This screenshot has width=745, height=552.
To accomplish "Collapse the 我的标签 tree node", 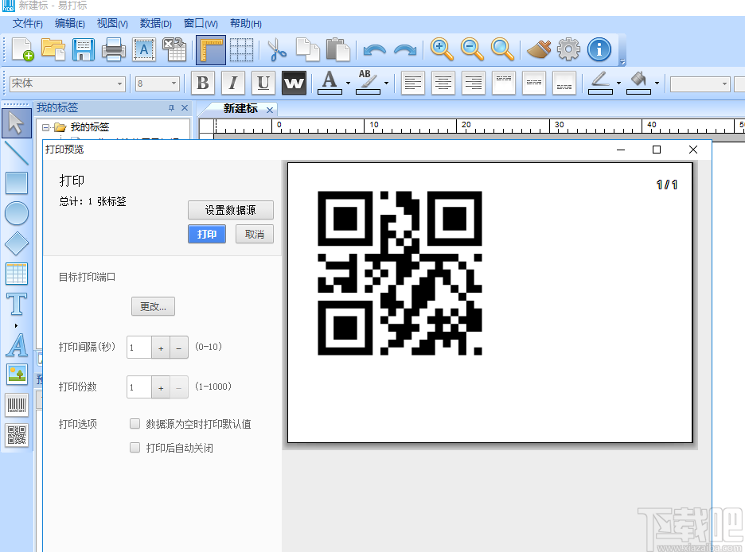I will (x=45, y=127).
